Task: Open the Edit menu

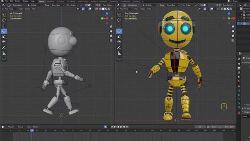Action: 11,1
